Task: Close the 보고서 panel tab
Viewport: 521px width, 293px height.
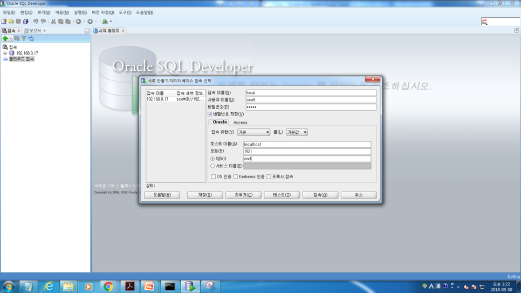Action: 45,31
